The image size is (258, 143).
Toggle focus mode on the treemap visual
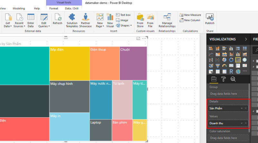(x=138, y=39)
